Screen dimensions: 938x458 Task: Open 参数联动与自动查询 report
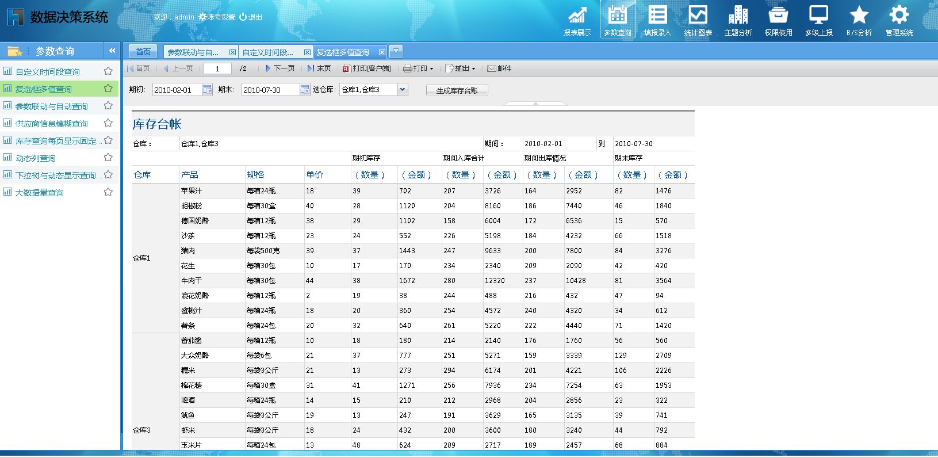click(x=52, y=106)
